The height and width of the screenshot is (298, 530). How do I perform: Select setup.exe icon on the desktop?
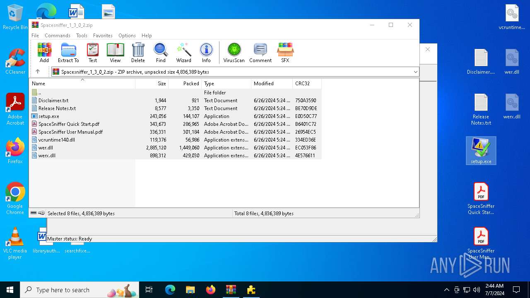click(481, 151)
